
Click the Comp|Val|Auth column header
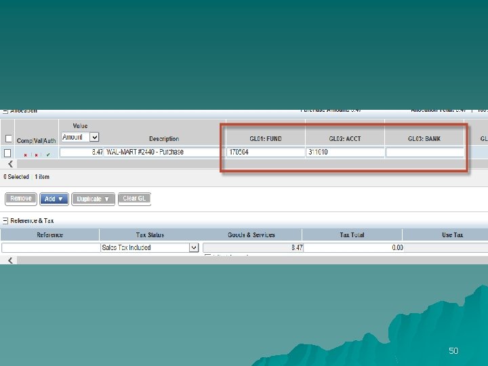pyautogui.click(x=36, y=141)
